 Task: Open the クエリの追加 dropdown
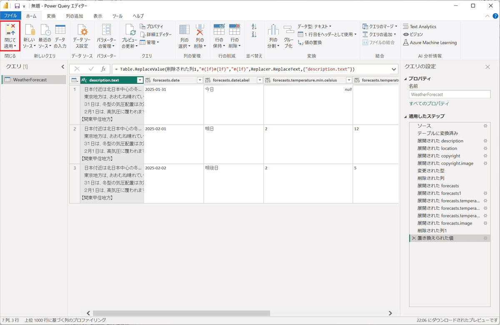click(380, 34)
